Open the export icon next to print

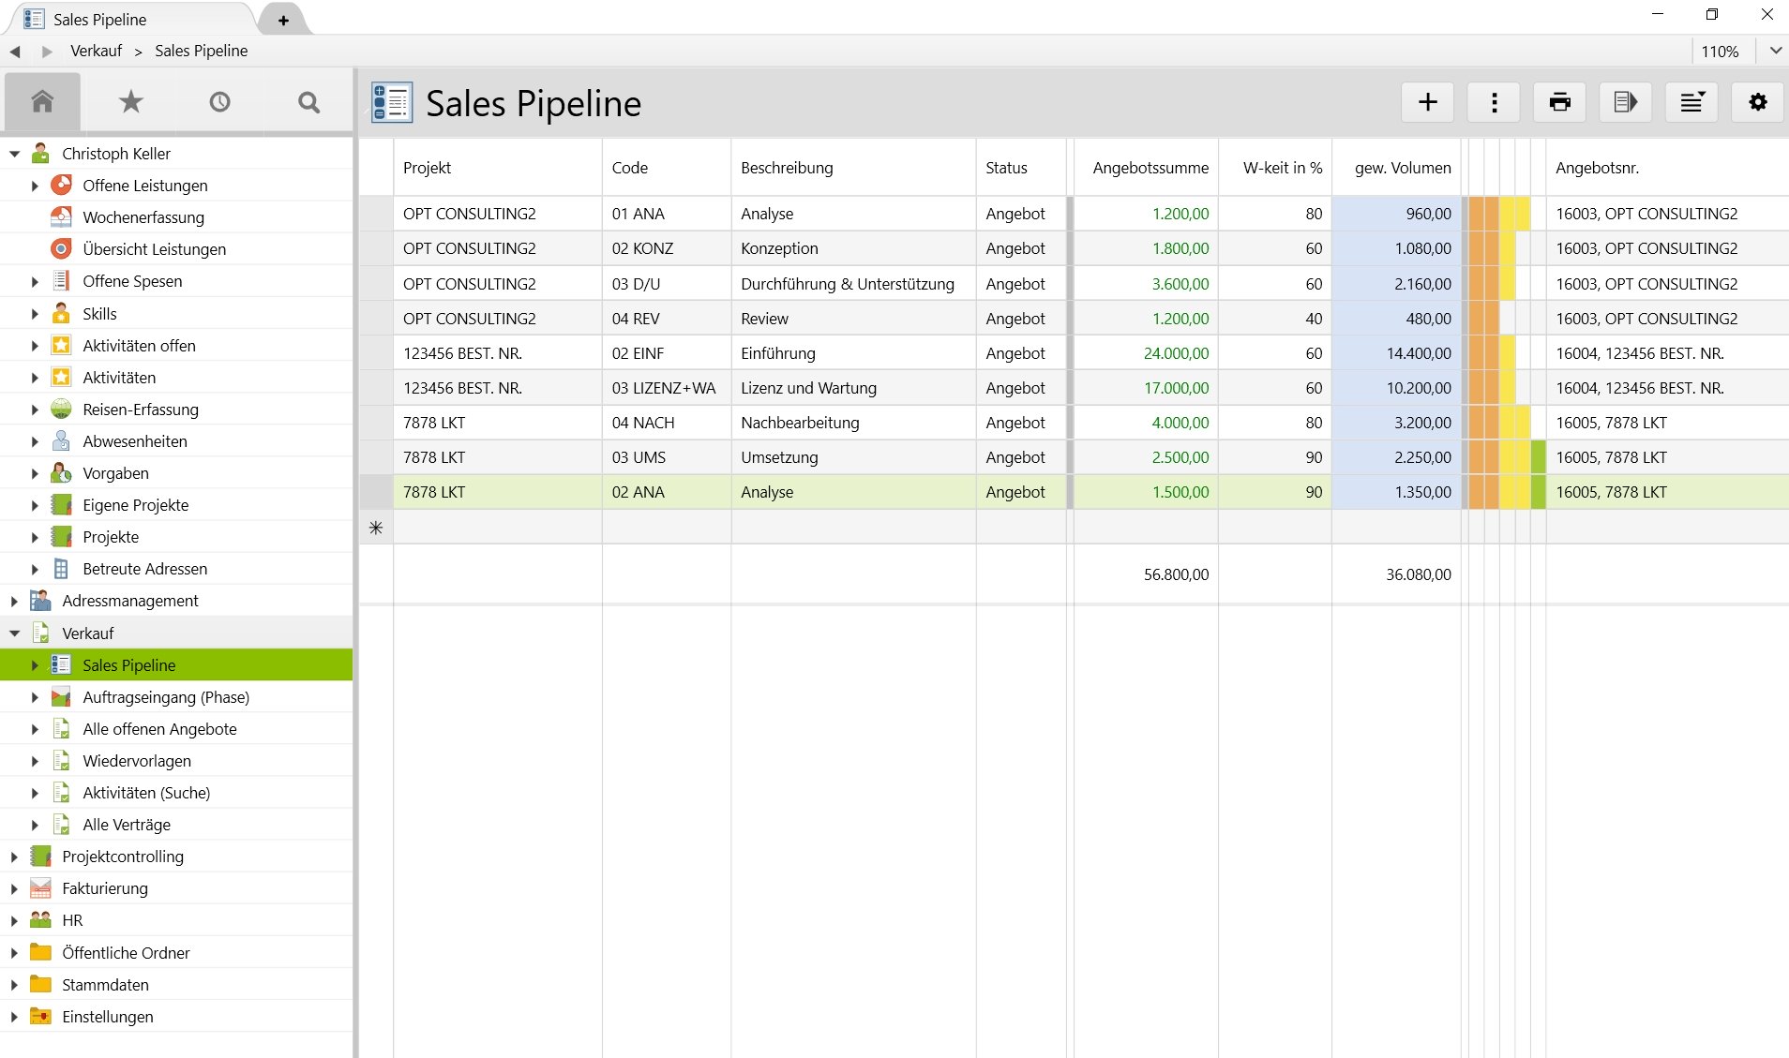coord(1625,101)
